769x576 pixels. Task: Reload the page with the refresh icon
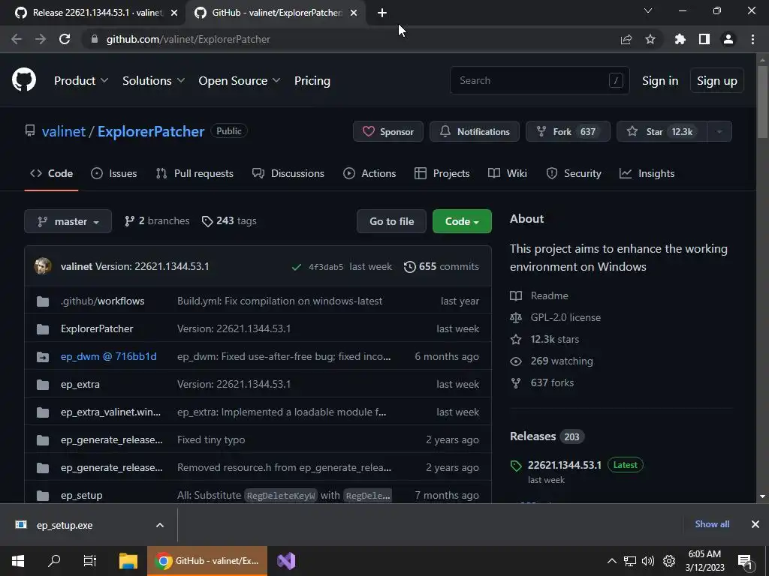click(x=65, y=39)
